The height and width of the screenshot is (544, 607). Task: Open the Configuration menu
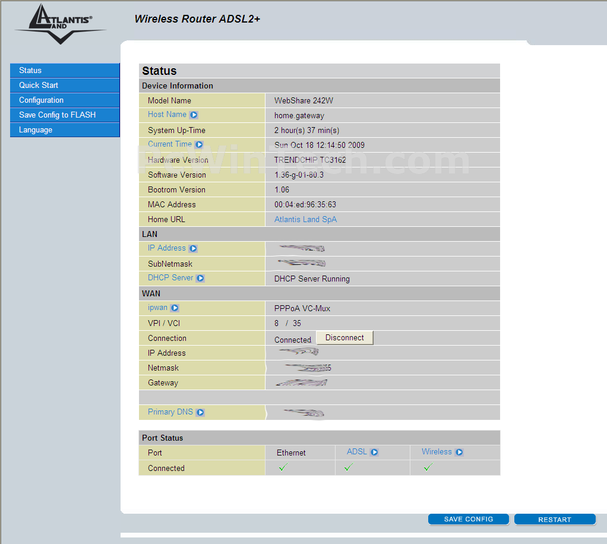(x=65, y=100)
